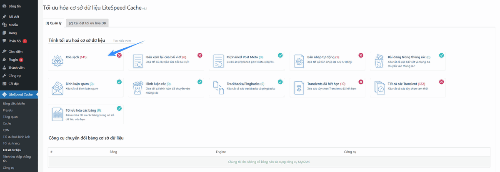Screen dimensions: 500x172
Task: Click the Plugin red update badge
Action: click(21, 60)
